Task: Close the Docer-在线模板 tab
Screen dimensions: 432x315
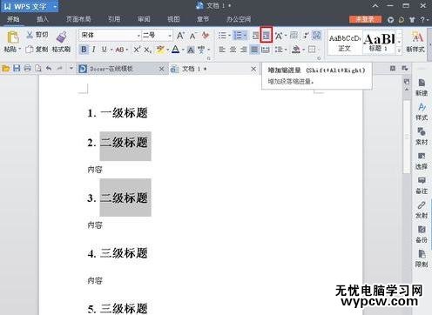Action: pos(162,69)
